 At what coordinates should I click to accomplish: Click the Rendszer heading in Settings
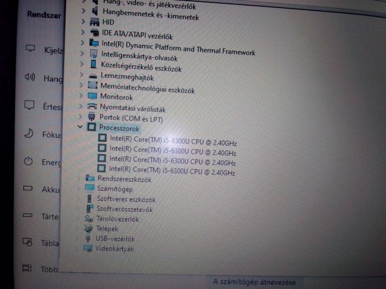pos(44,15)
